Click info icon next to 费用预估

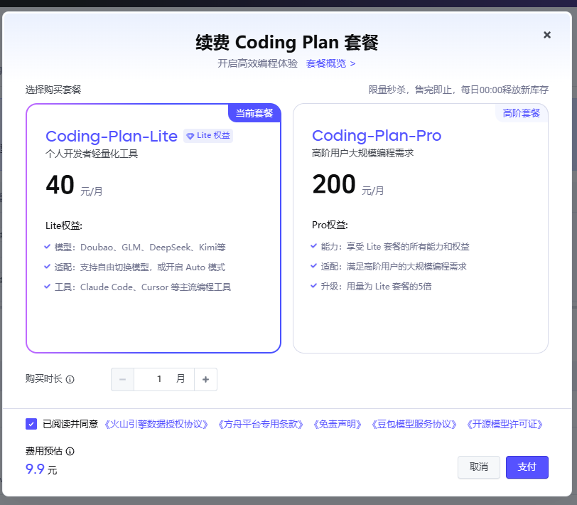[70, 451]
